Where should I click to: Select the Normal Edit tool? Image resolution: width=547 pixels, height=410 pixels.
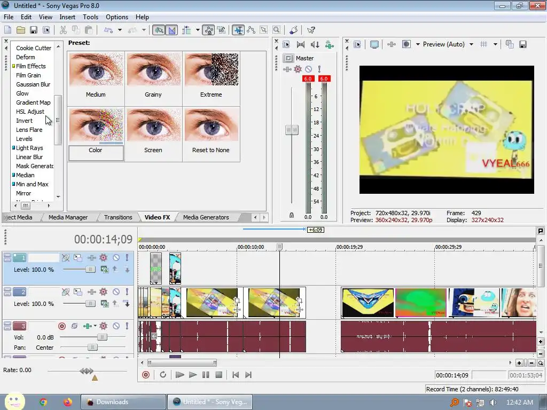click(x=238, y=30)
